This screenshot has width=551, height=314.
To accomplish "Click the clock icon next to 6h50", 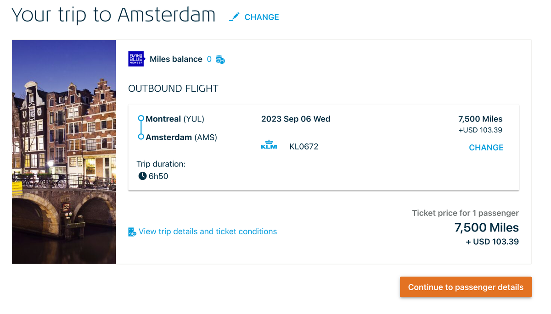I will tap(142, 176).
